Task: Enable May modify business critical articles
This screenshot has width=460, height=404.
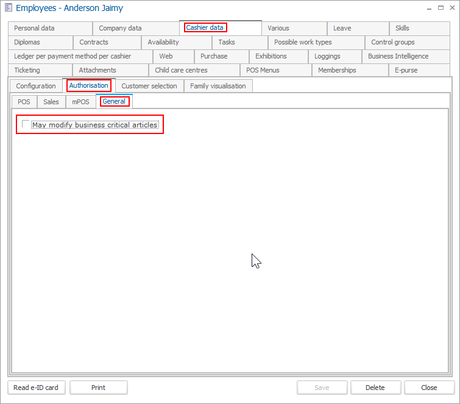Action: coord(26,125)
